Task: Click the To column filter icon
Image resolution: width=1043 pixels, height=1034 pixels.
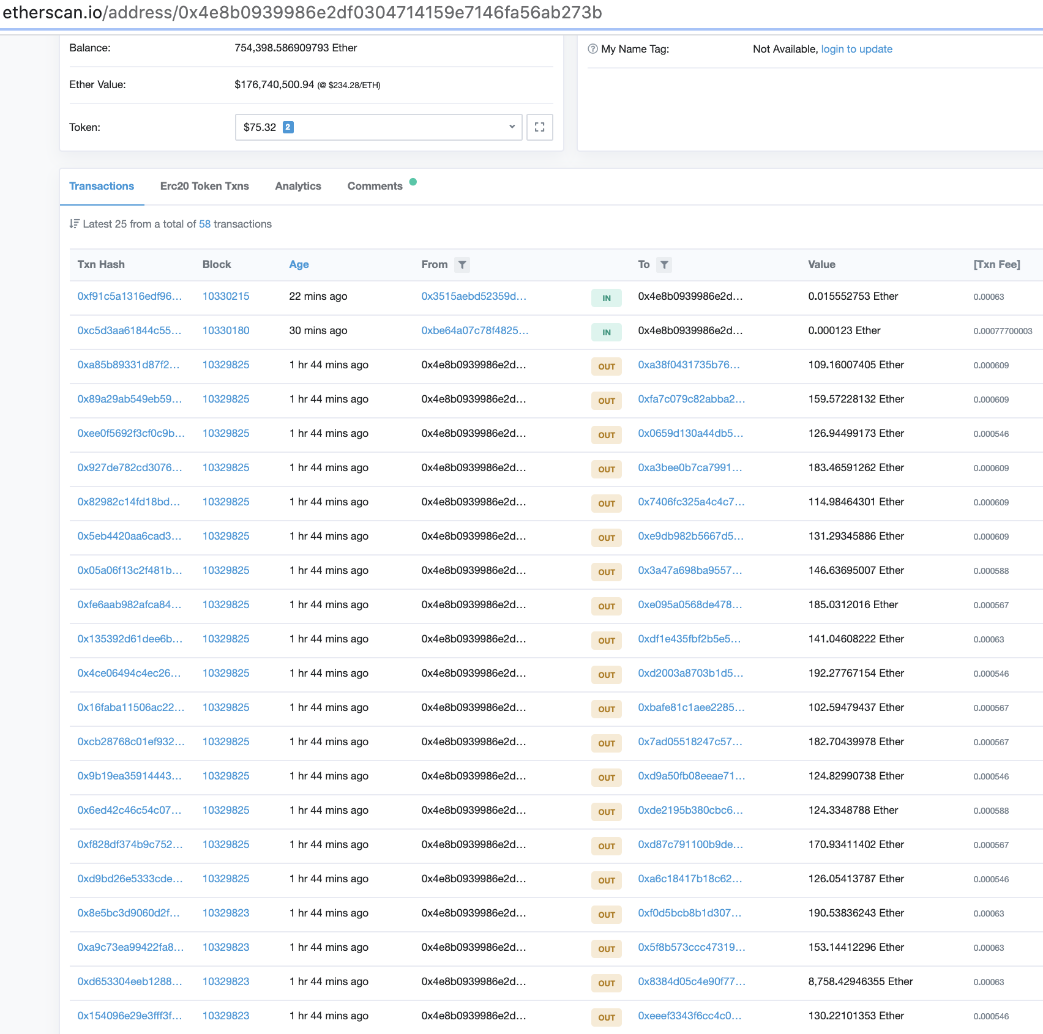Action: click(x=664, y=265)
